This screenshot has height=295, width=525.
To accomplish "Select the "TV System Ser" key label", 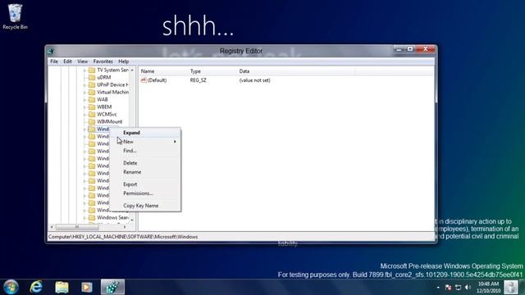I will coord(113,70).
